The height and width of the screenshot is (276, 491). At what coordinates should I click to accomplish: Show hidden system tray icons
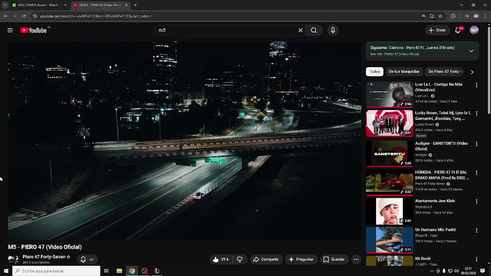432,271
